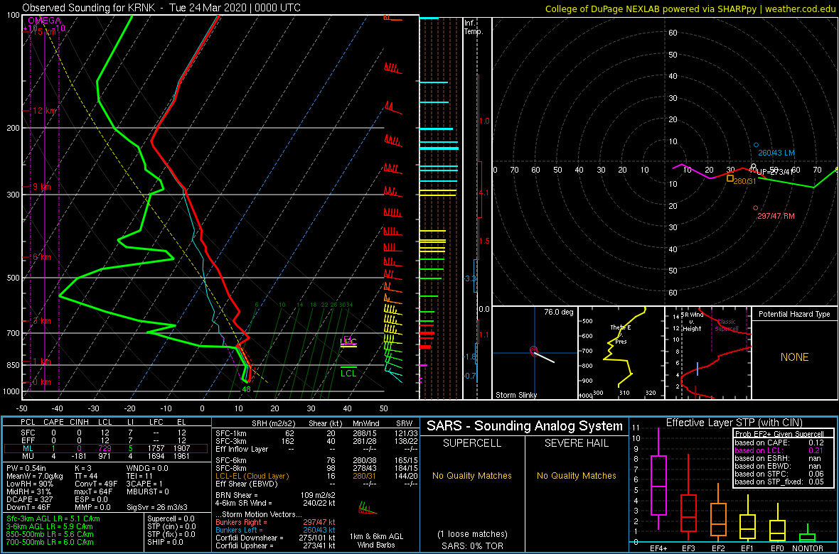Click the surface dewpoint value 48
Screen dimensions: 839x554
click(246, 389)
